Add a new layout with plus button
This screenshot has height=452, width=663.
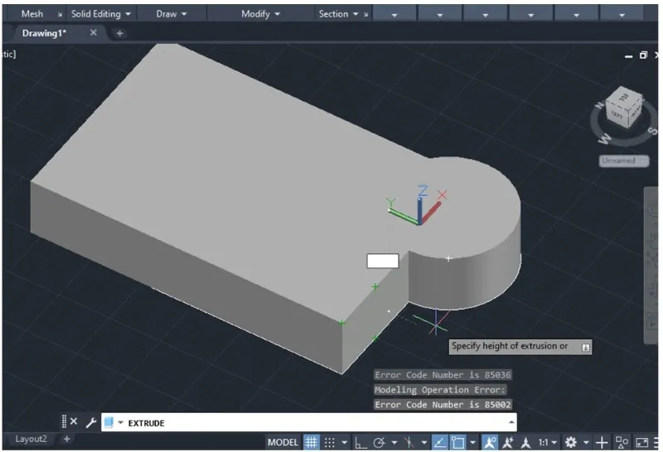[x=66, y=439]
